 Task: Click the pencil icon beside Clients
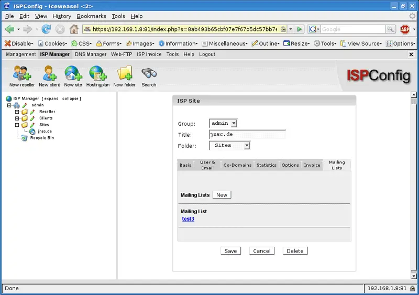pyautogui.click(x=32, y=118)
